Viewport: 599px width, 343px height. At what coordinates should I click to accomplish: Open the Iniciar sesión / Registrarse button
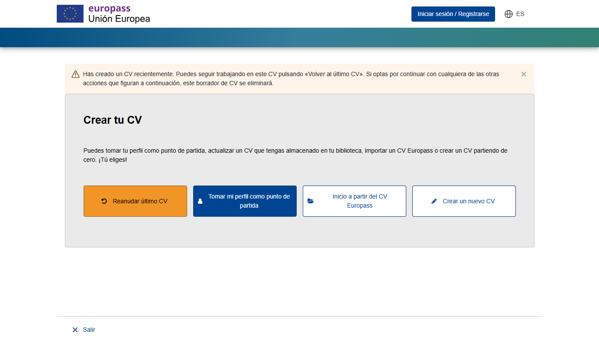coord(453,14)
